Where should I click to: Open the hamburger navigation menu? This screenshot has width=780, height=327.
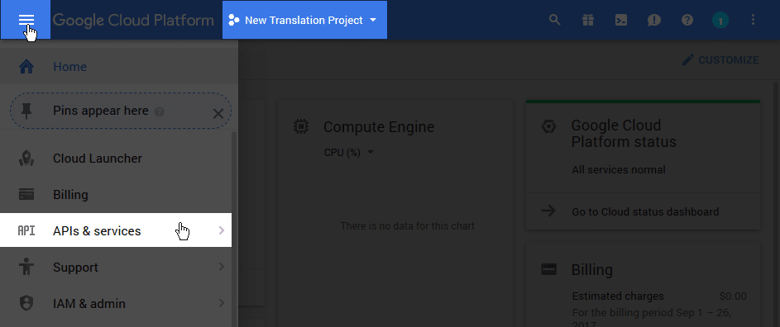(x=26, y=20)
